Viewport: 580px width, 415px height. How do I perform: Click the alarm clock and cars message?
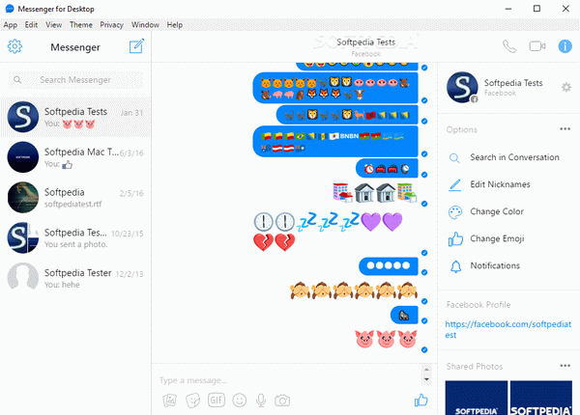pos(387,168)
